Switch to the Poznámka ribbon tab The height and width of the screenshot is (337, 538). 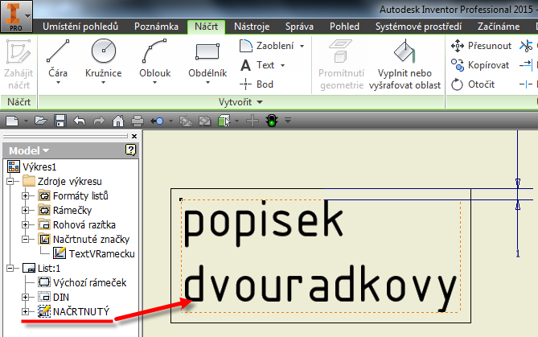coord(156,27)
